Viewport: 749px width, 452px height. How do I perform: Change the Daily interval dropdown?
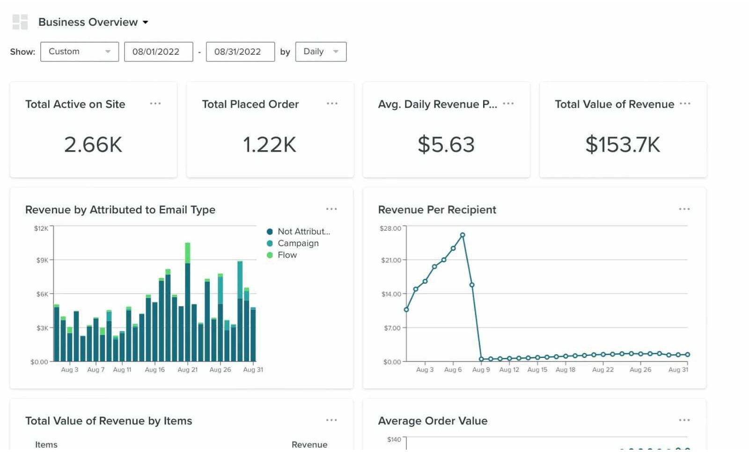point(321,51)
